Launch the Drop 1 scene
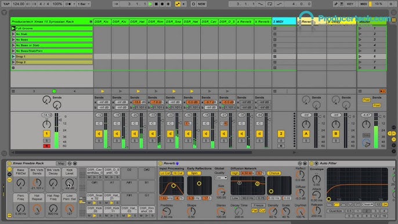The width and height of the screenshot is (398, 224). 13,56
